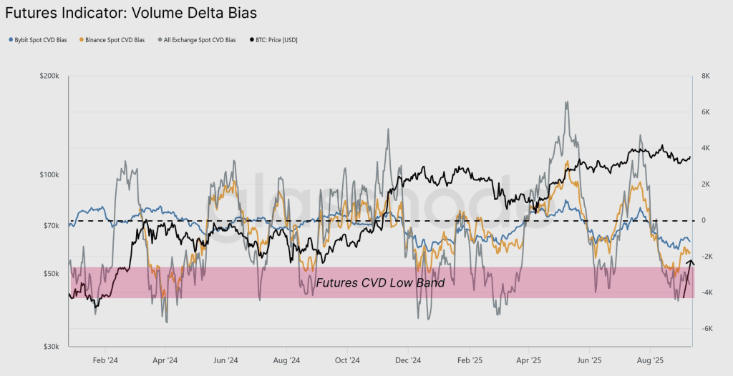The height and width of the screenshot is (376, 733).
Task: Click the gray All Exchange Spot CVD legend dot
Action: pos(160,40)
